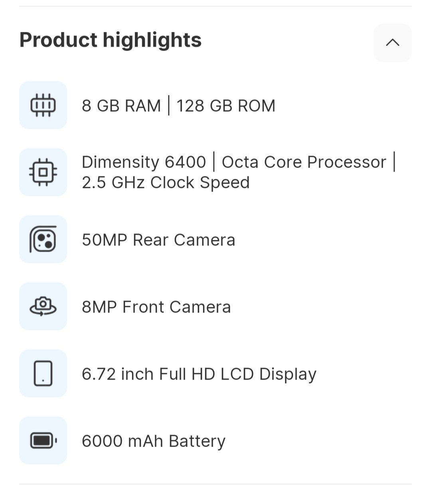Select the battery icon
The height and width of the screenshot is (487, 431).
(43, 441)
